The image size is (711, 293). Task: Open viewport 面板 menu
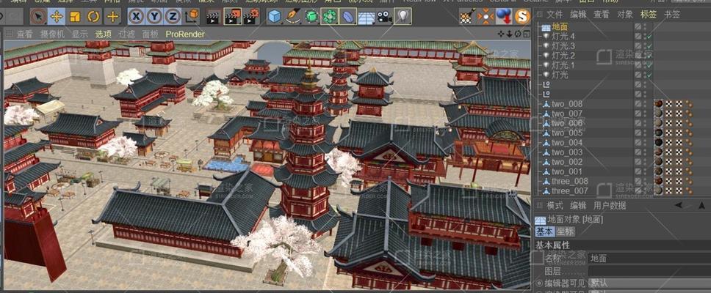pos(150,34)
